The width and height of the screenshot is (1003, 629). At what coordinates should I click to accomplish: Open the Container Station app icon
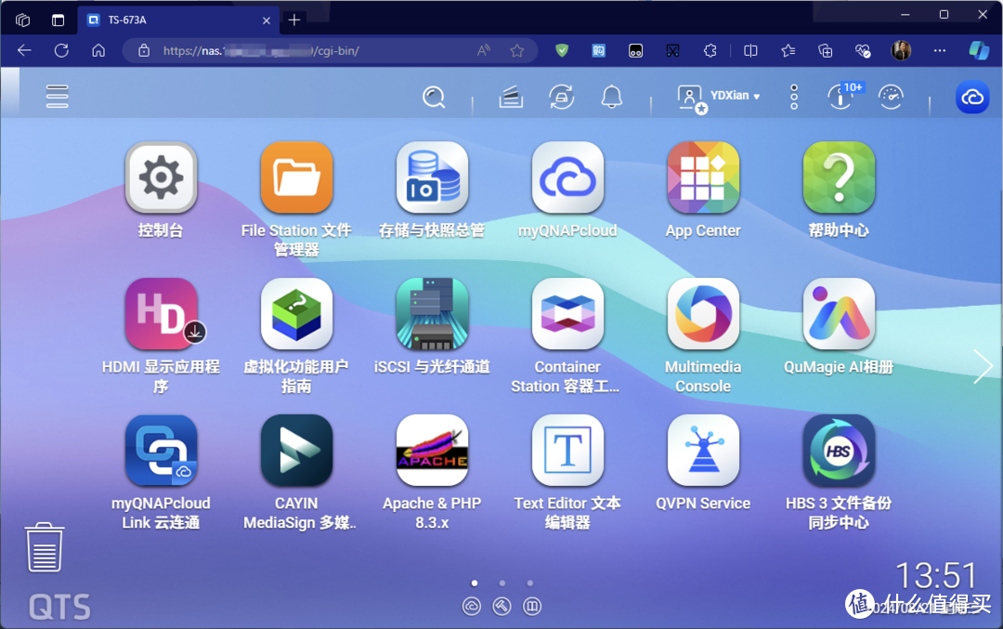tap(567, 314)
